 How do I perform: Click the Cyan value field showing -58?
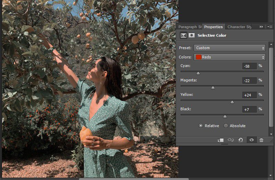(250, 66)
